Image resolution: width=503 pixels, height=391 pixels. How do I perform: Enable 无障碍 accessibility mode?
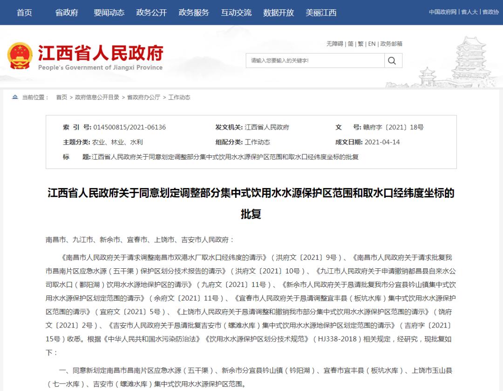tap(334, 44)
